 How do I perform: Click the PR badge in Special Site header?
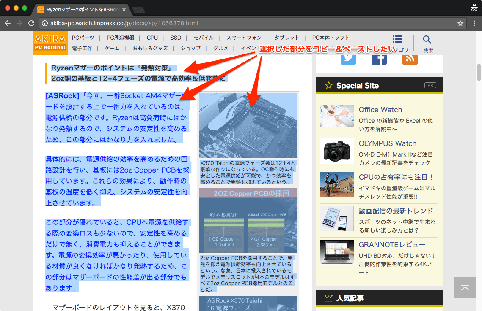[x=430, y=85]
